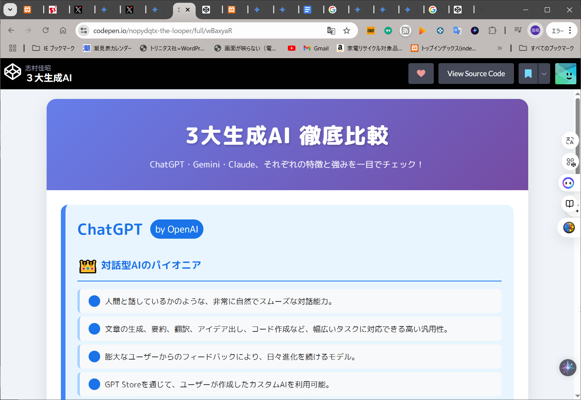This screenshot has height=400, width=581.
Task: Open the browser home page
Action: tap(63, 30)
